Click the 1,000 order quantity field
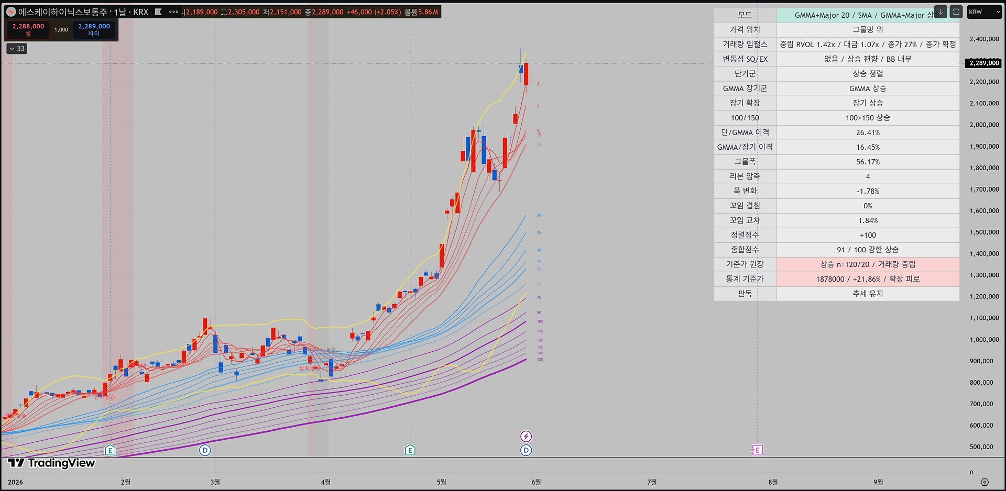Screen dimensions: 1006x491 tap(61, 29)
